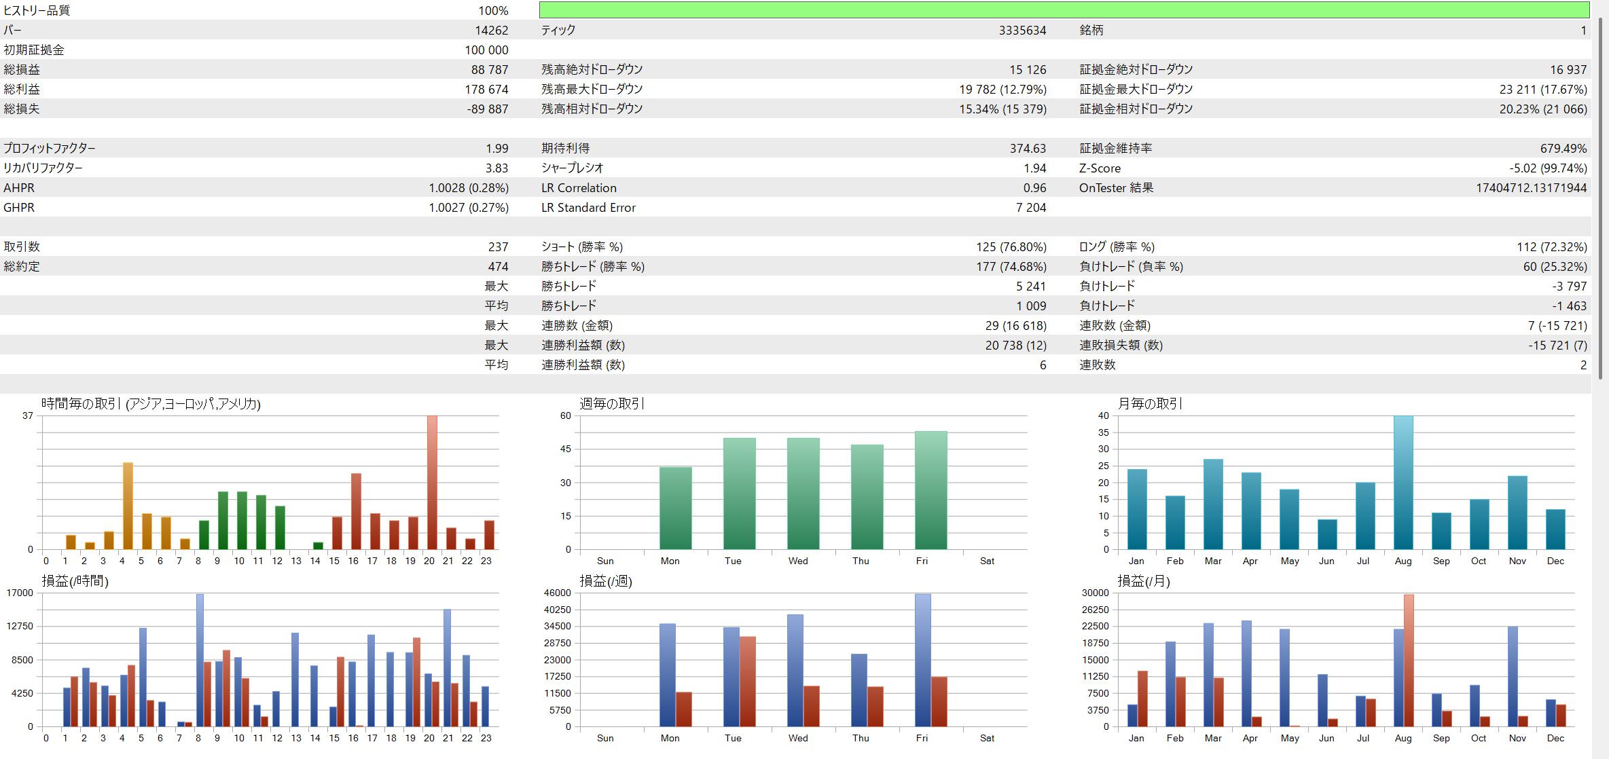The image size is (1609, 759).
Task: Click the 月毎の取引 chart title
Action: pyautogui.click(x=1149, y=404)
